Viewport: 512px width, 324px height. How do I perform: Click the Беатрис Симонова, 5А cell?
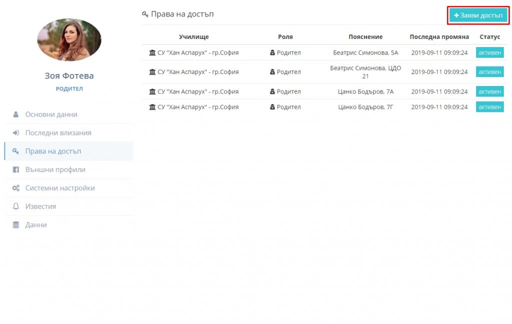pos(365,52)
